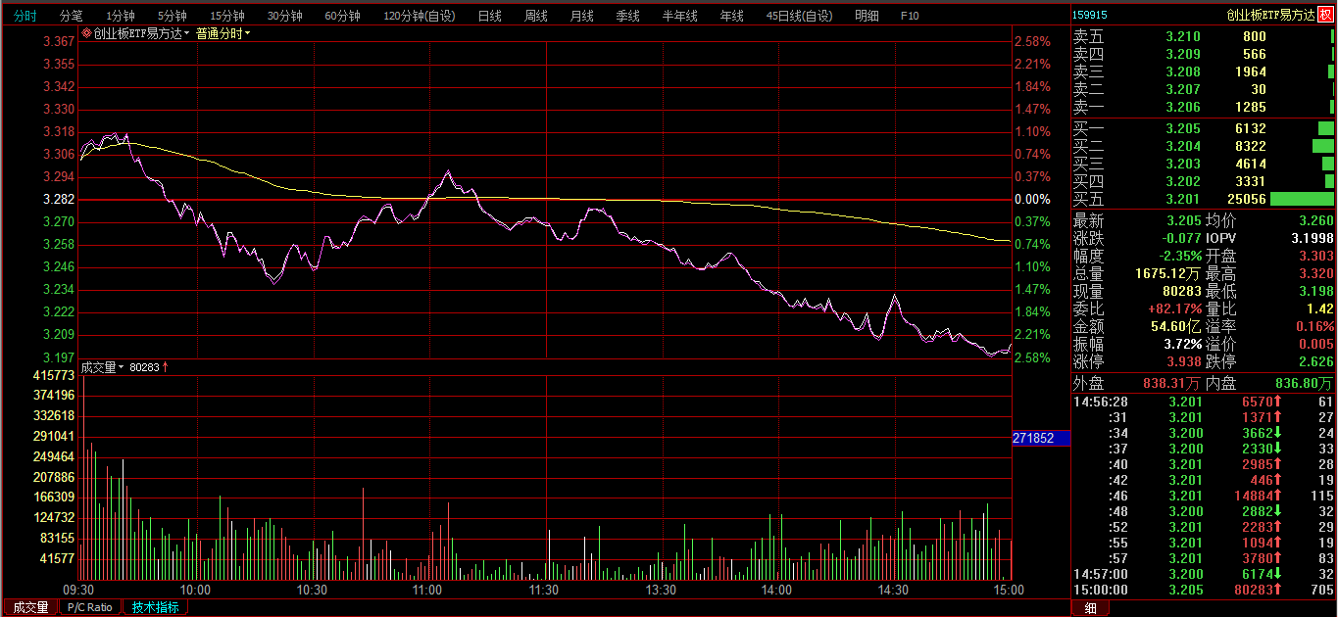The width and height of the screenshot is (1338, 617).
Task: Click the red diamond icon before 创业板ETF易方达
Action: (x=86, y=33)
